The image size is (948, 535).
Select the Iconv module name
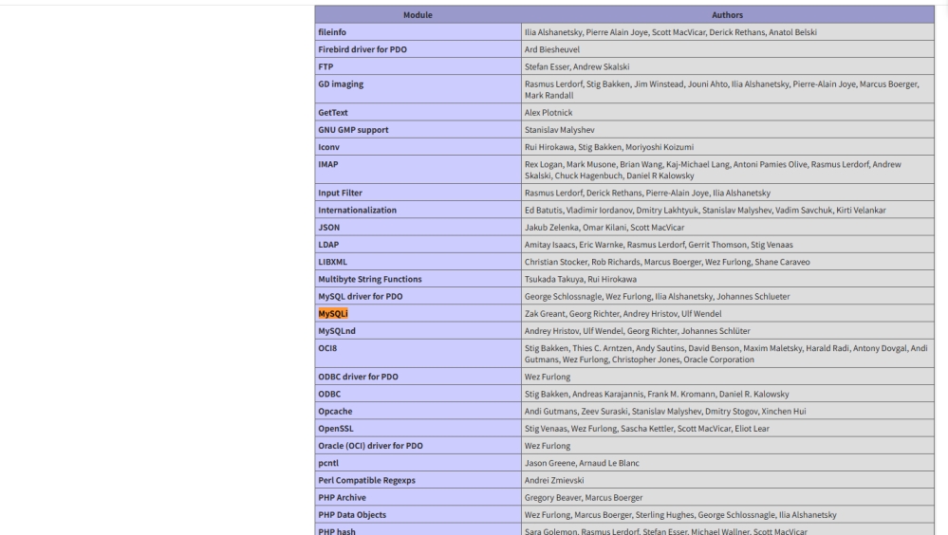[329, 147]
